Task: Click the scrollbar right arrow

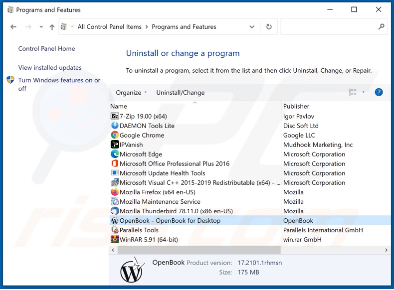Action: pos(386,250)
